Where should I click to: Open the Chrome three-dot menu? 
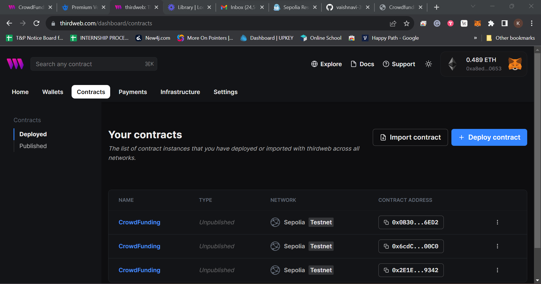pos(532,23)
